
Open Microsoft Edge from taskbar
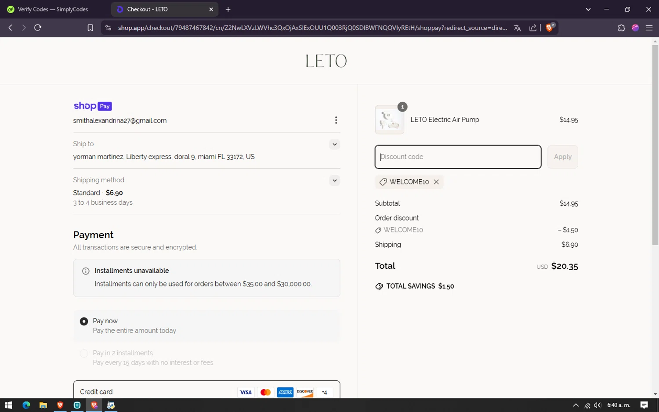pyautogui.click(x=26, y=405)
